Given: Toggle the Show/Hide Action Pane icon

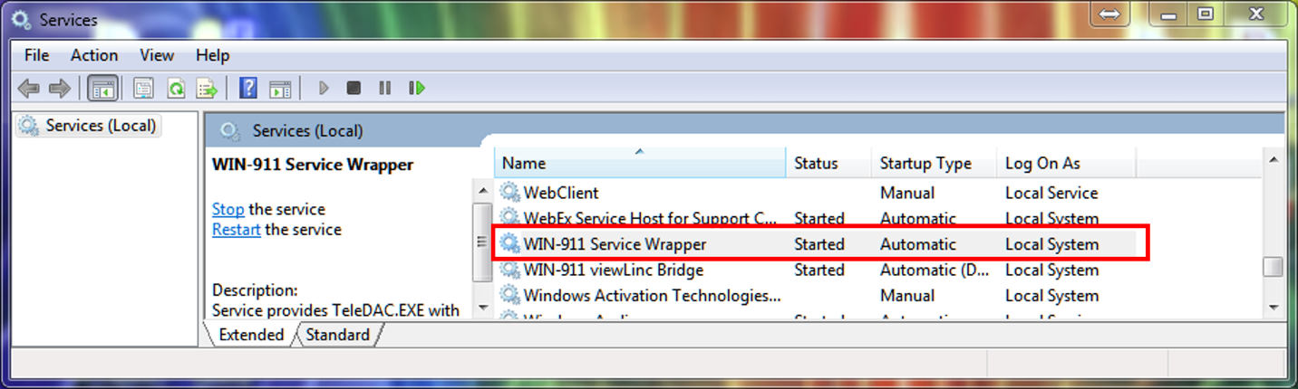Looking at the screenshot, I should (280, 88).
